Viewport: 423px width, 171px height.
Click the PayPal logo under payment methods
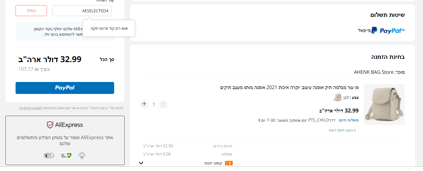tap(386, 30)
